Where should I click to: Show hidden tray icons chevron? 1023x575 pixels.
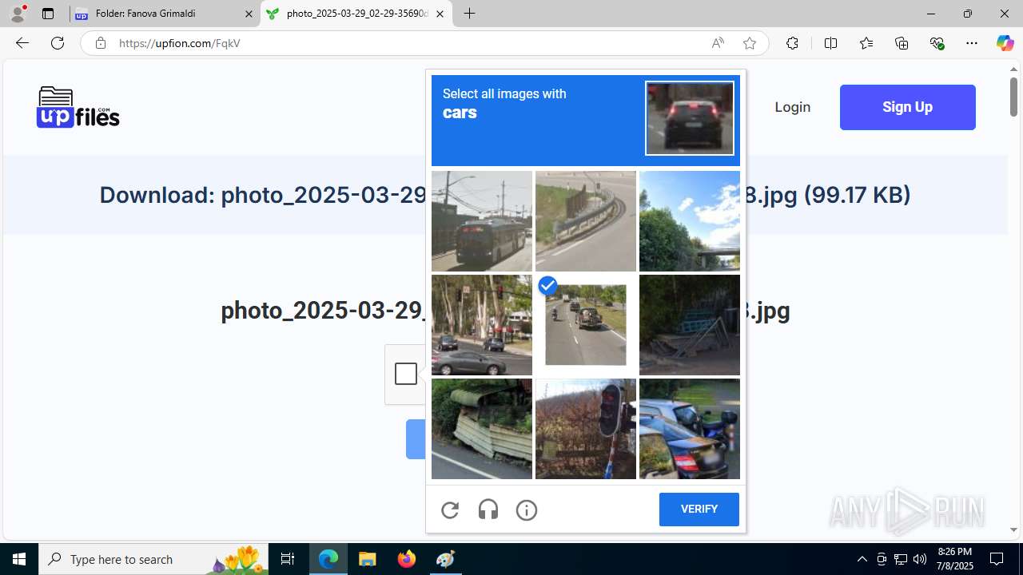click(x=862, y=559)
